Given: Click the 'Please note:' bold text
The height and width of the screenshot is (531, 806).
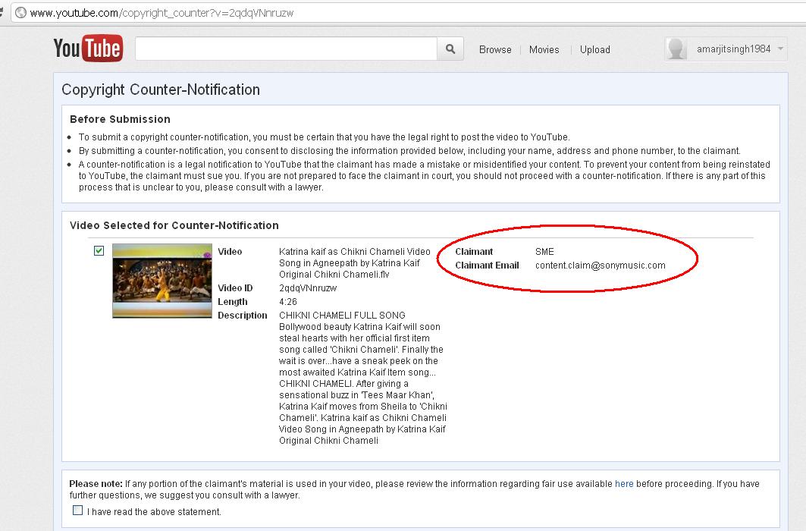Looking at the screenshot, I should coord(96,484).
